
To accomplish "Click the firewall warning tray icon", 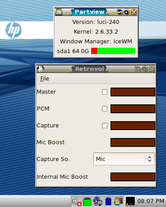I will [x=118, y=201].
